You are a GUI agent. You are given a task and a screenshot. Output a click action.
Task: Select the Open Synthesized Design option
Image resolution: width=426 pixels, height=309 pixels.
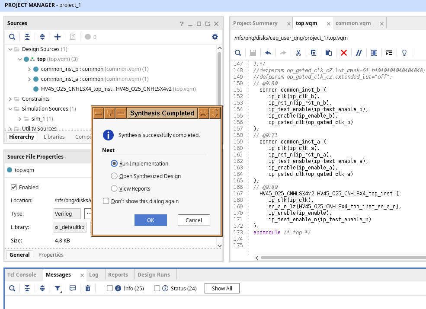click(114, 176)
